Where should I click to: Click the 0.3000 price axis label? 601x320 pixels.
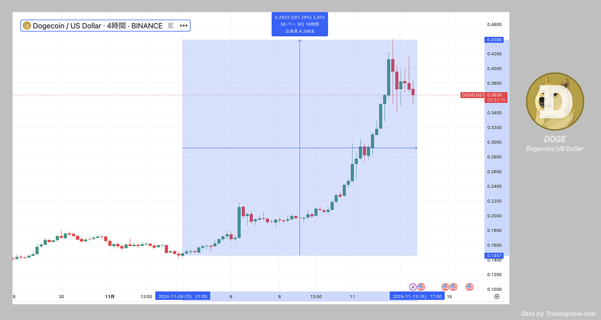pyautogui.click(x=494, y=142)
